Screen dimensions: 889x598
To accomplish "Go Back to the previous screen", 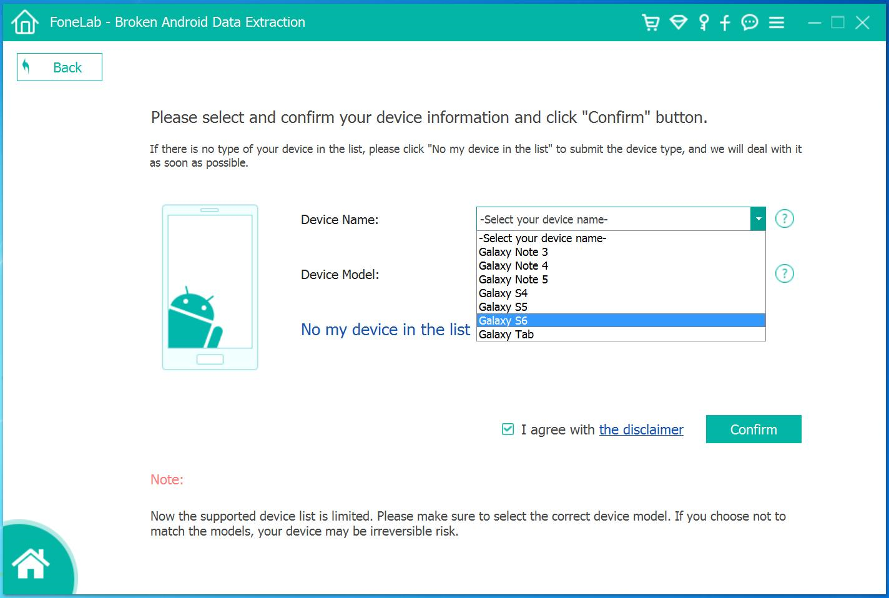I will click(x=59, y=67).
